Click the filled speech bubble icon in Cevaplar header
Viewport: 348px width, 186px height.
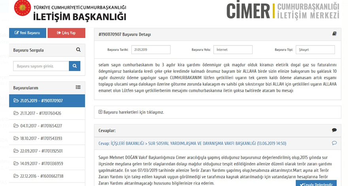334,130
